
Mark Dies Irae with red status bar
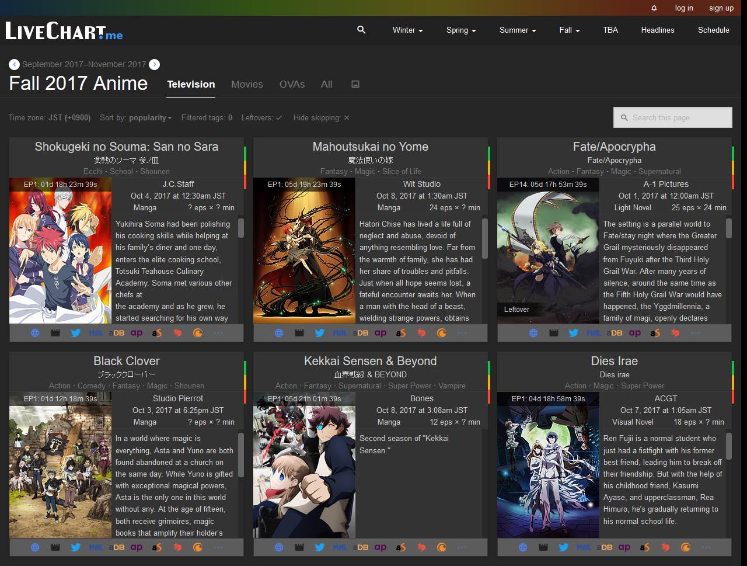(733, 396)
